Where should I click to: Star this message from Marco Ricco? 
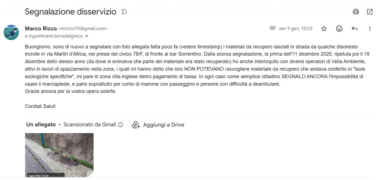pos(324,29)
